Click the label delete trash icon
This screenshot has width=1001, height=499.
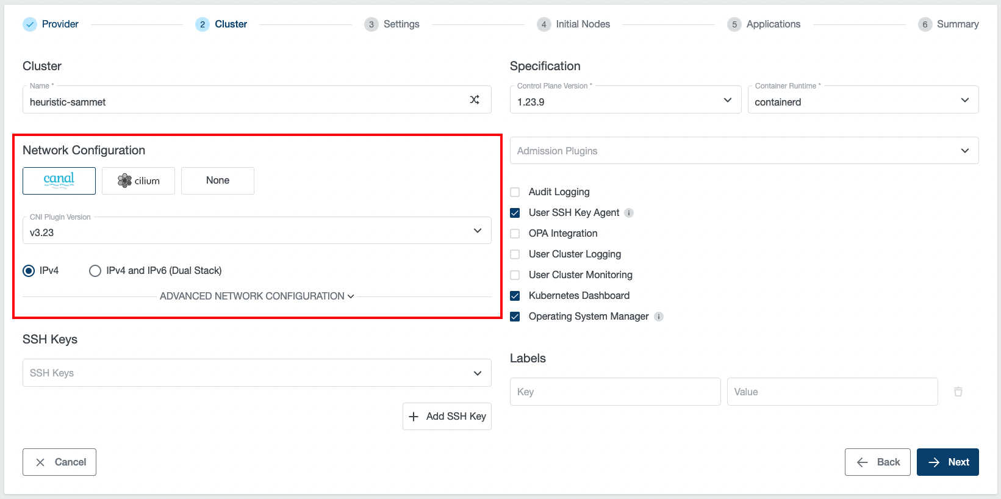tap(958, 392)
